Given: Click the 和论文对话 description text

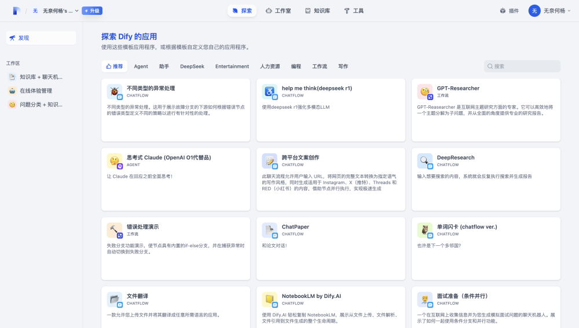Looking at the screenshot, I should point(274,246).
